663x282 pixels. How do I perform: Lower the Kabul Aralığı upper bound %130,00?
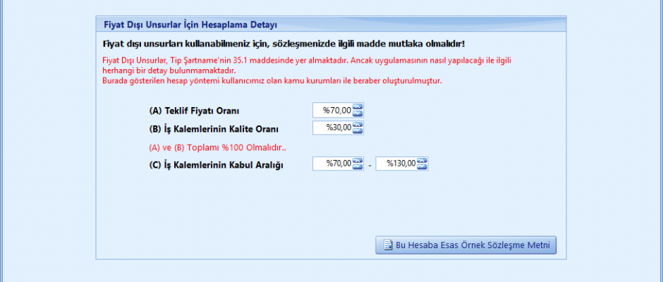pos(422,166)
